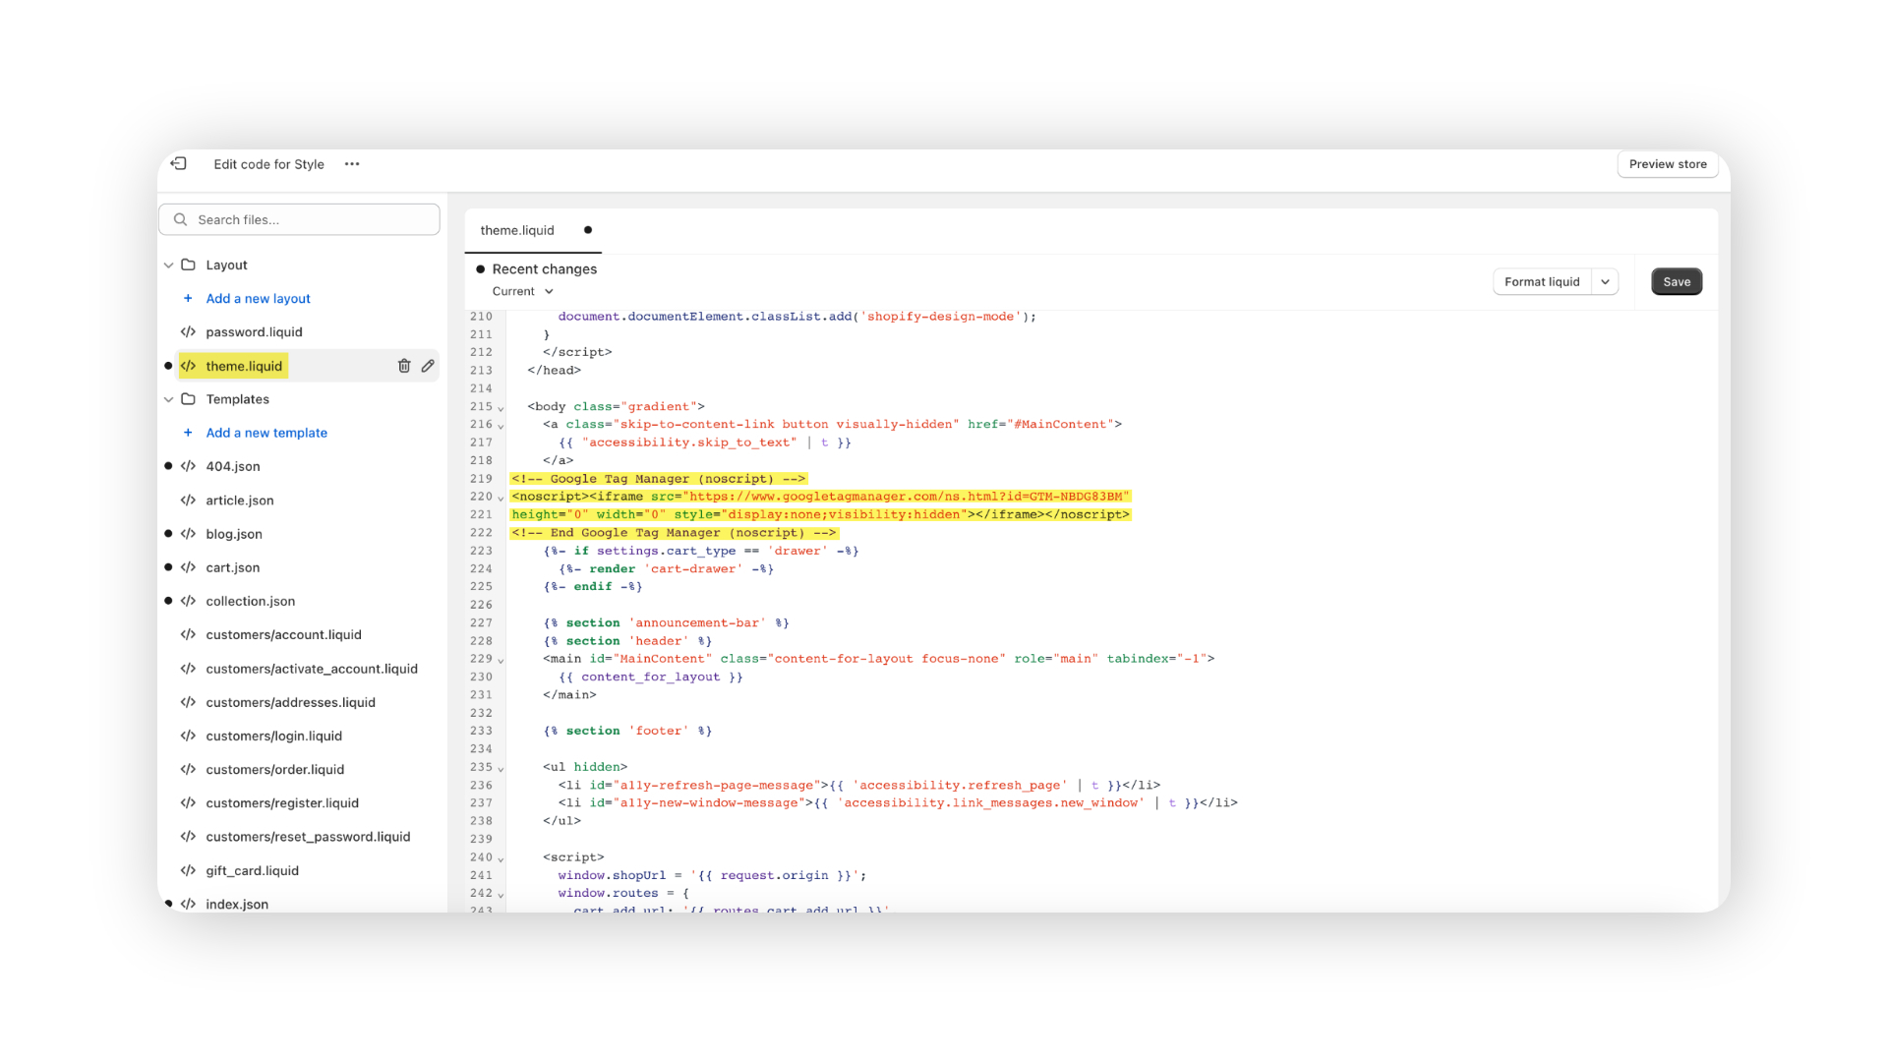Click the section 'header' code line

click(x=627, y=641)
